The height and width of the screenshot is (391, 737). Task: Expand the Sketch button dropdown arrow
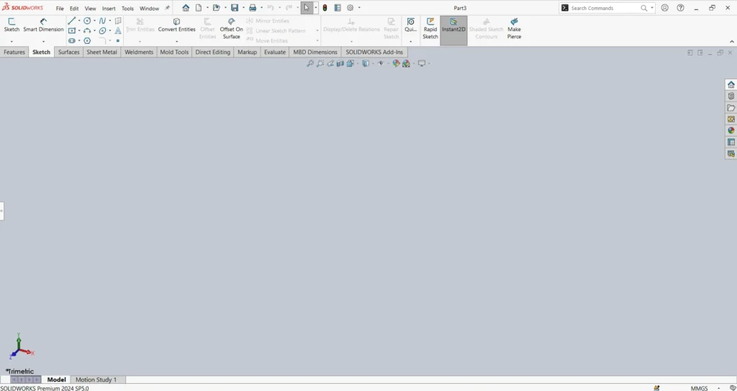coord(12,42)
